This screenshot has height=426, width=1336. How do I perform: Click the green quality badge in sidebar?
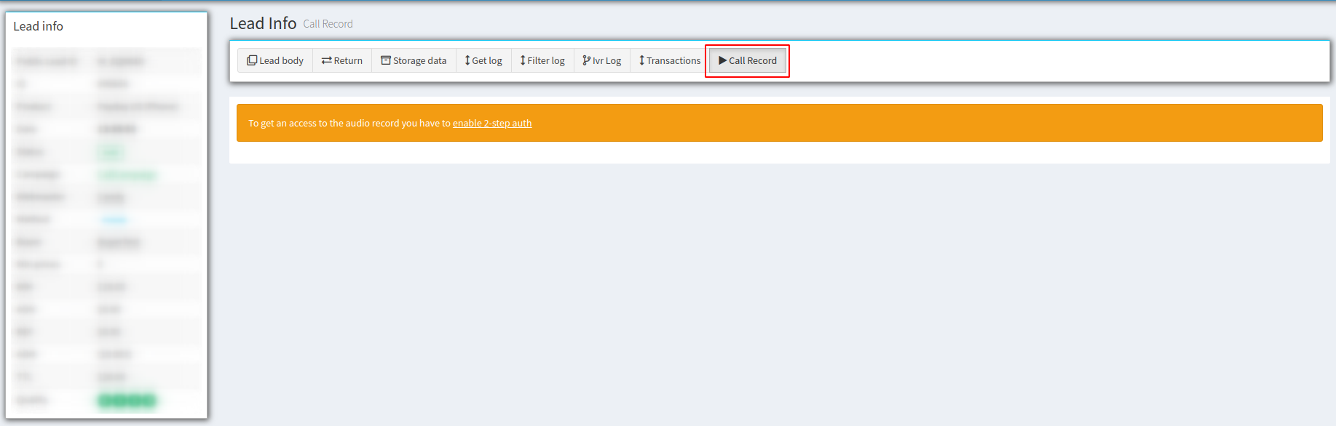click(127, 401)
